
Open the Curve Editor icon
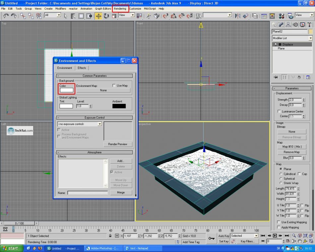pos(264,16)
